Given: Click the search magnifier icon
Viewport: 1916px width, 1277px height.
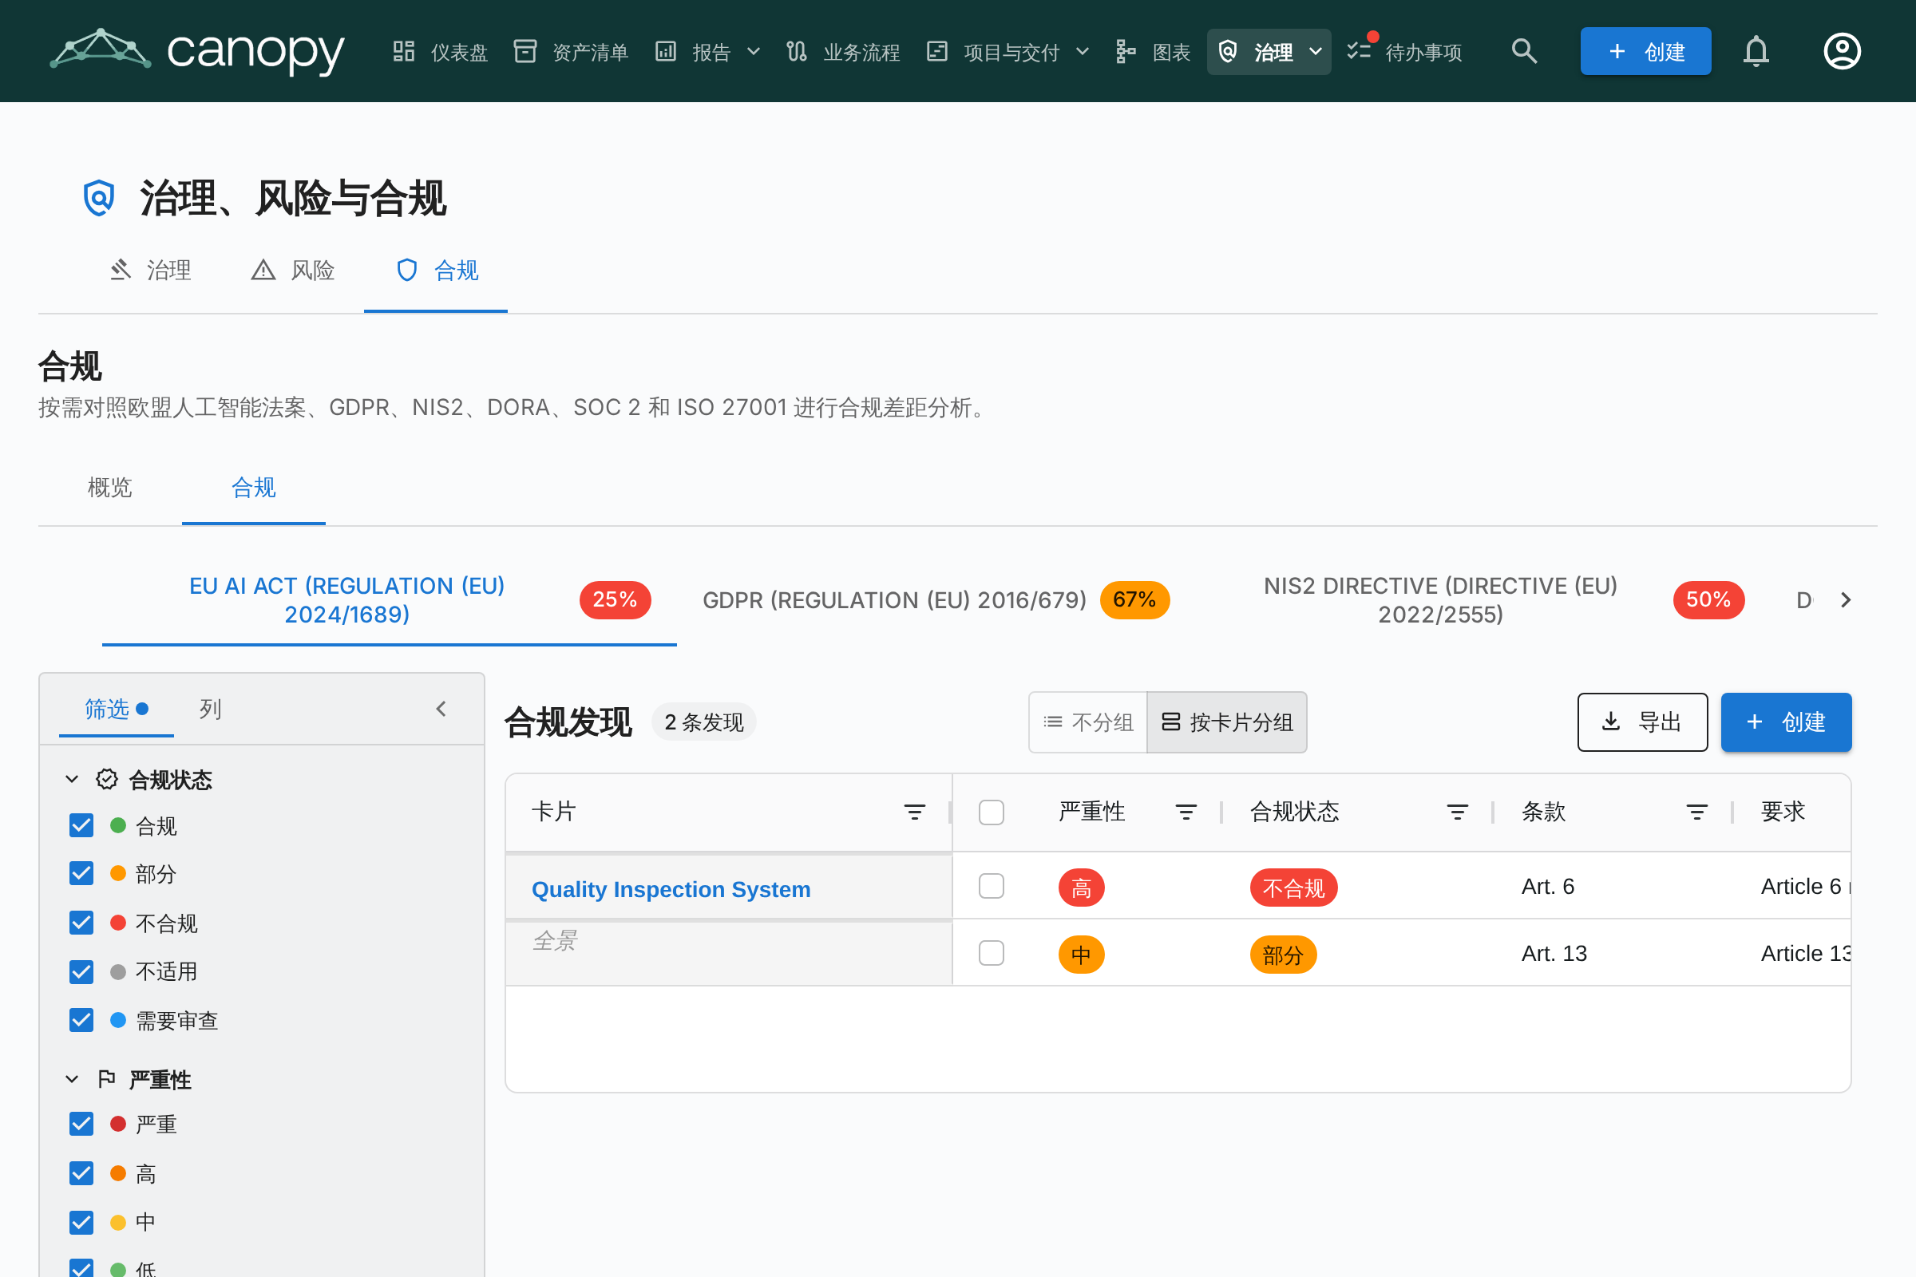Looking at the screenshot, I should 1524,51.
